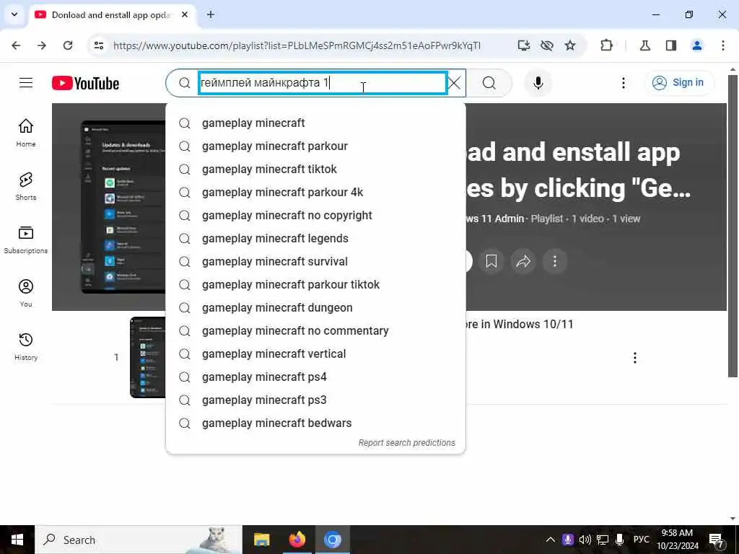Select the 'Donload and enstall app' tab

[112, 15]
